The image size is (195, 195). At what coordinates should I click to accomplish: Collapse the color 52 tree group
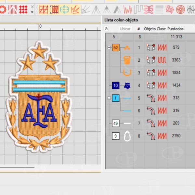[x=109, y=47]
